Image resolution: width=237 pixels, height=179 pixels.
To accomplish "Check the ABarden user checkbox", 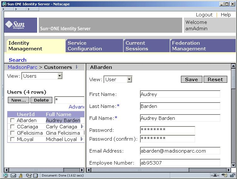I will [x=12, y=120].
